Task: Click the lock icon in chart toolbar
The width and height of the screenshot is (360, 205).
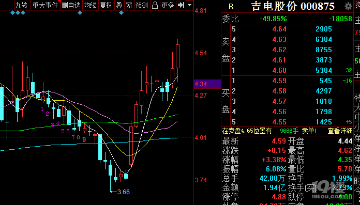Action: click(155, 5)
